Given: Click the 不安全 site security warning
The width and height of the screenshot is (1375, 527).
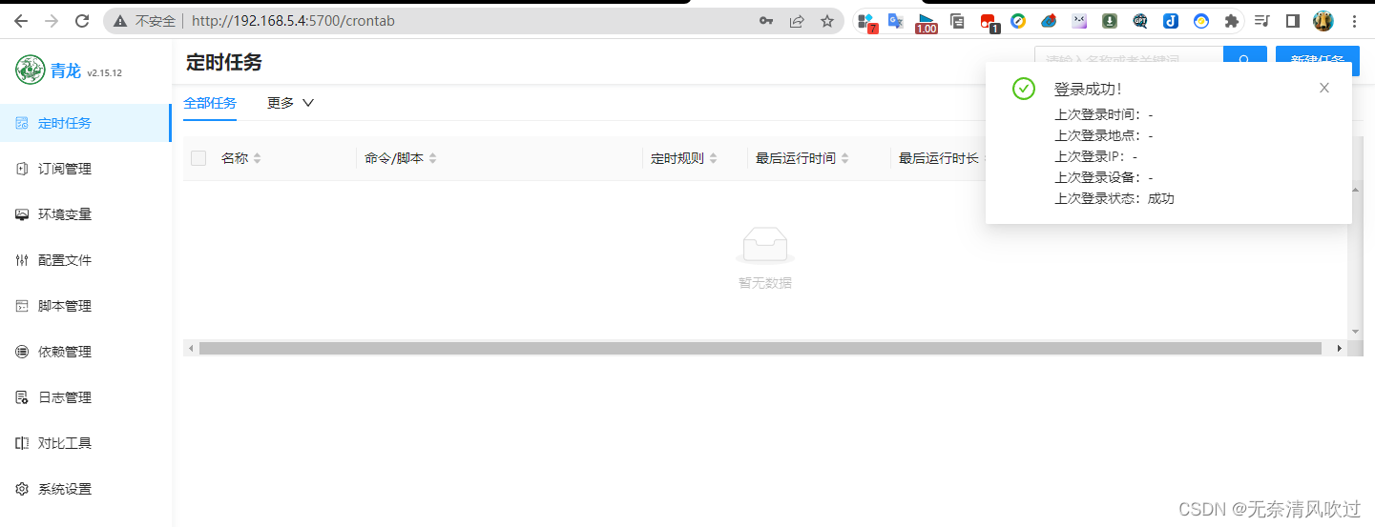Looking at the screenshot, I should (x=144, y=21).
